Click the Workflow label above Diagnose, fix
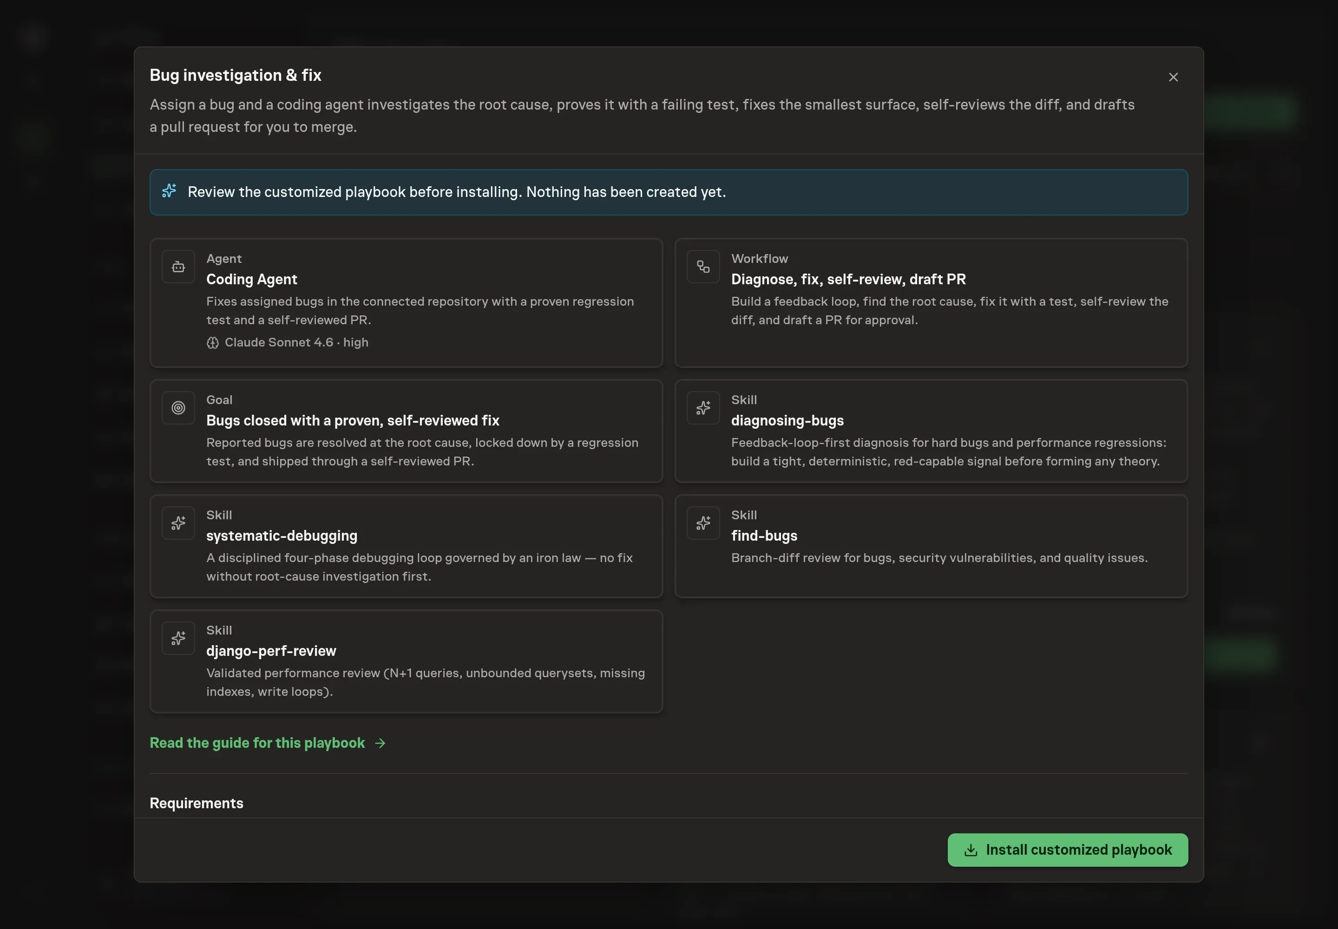This screenshot has width=1338, height=929. tap(759, 258)
